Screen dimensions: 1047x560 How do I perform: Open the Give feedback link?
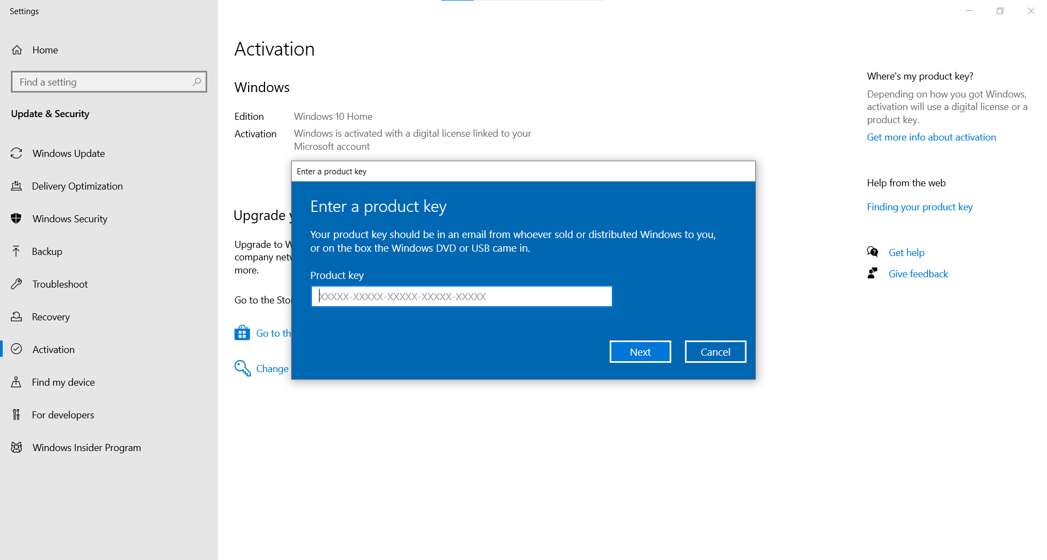click(918, 274)
